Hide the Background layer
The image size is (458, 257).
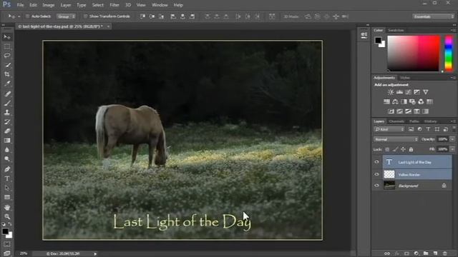click(x=377, y=186)
